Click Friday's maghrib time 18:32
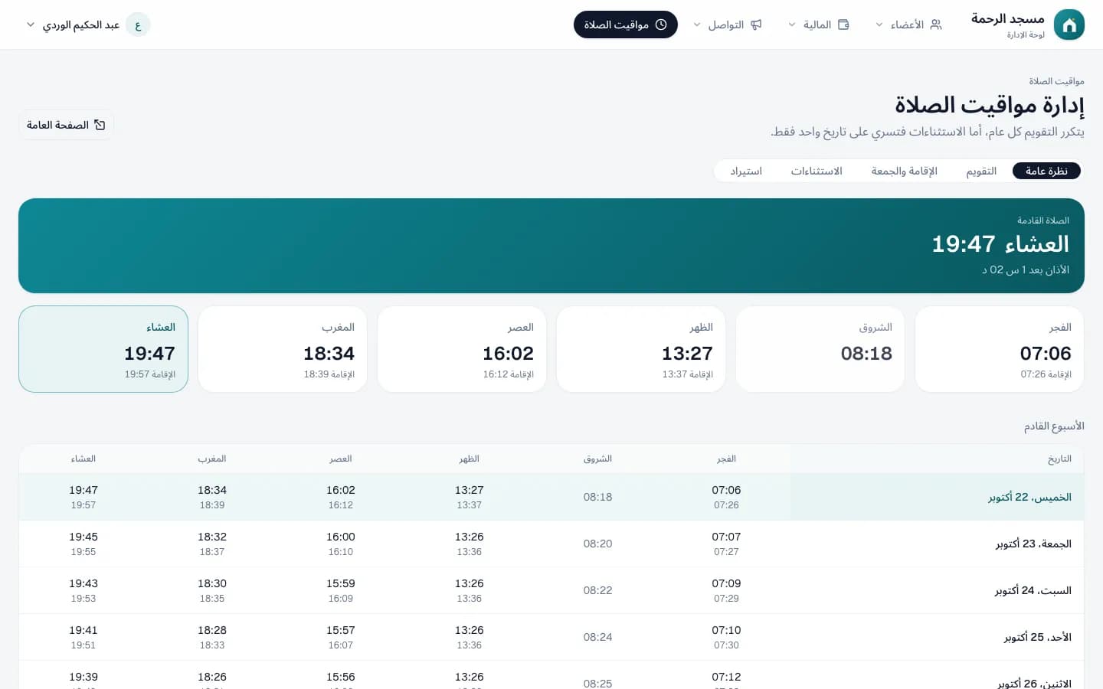Screen dimensions: 1103x689 211,537
